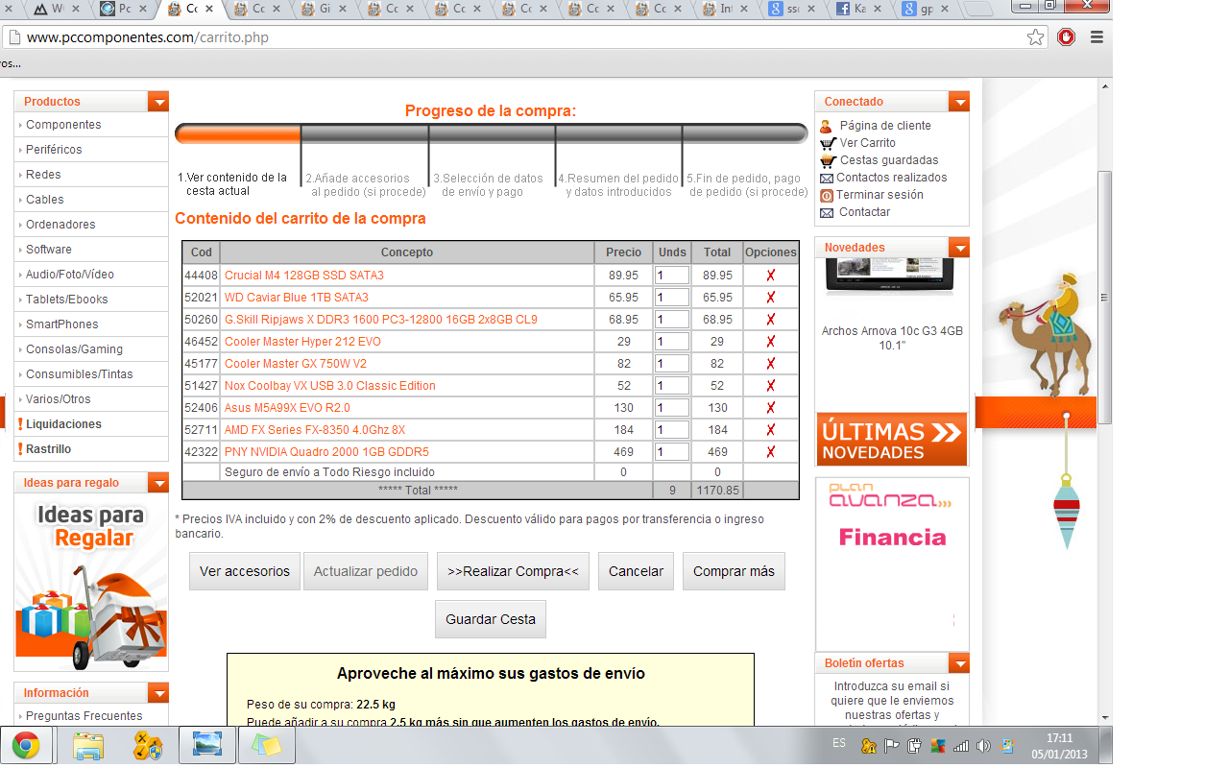Open the Periféricos category
1229x768 pixels.
[x=54, y=150]
